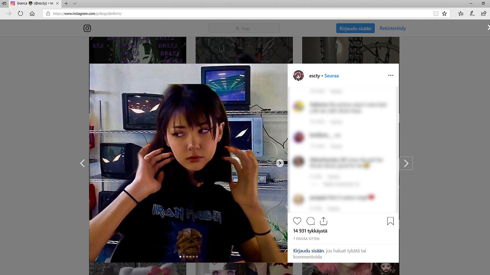Select the bianca (@escty) browser tab
Viewport: 490px width, 275px height.
click(x=34, y=3)
